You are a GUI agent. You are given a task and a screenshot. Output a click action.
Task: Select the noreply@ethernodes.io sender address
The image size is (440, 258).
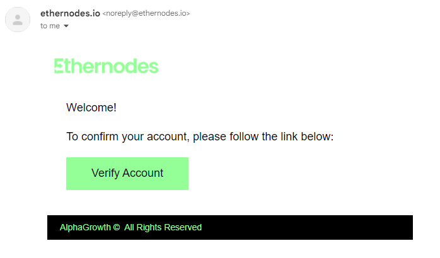click(x=146, y=13)
